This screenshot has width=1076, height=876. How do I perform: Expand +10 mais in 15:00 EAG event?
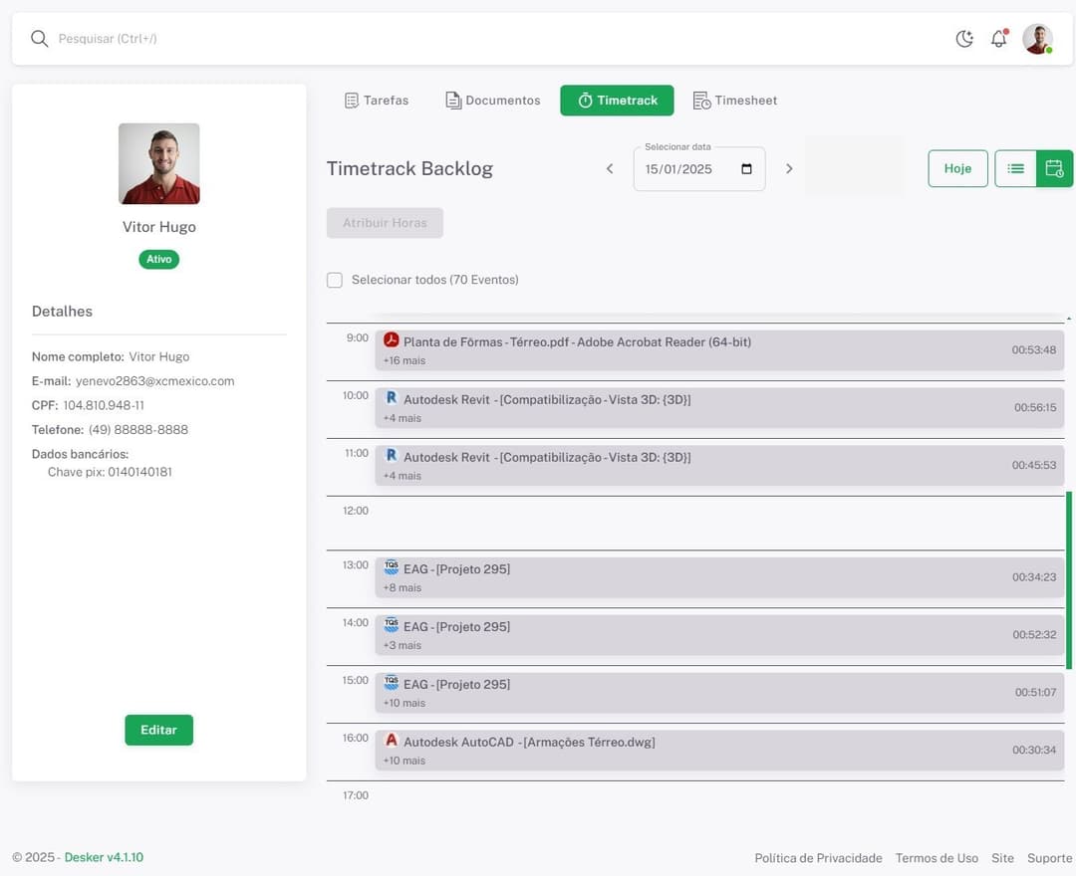click(404, 703)
